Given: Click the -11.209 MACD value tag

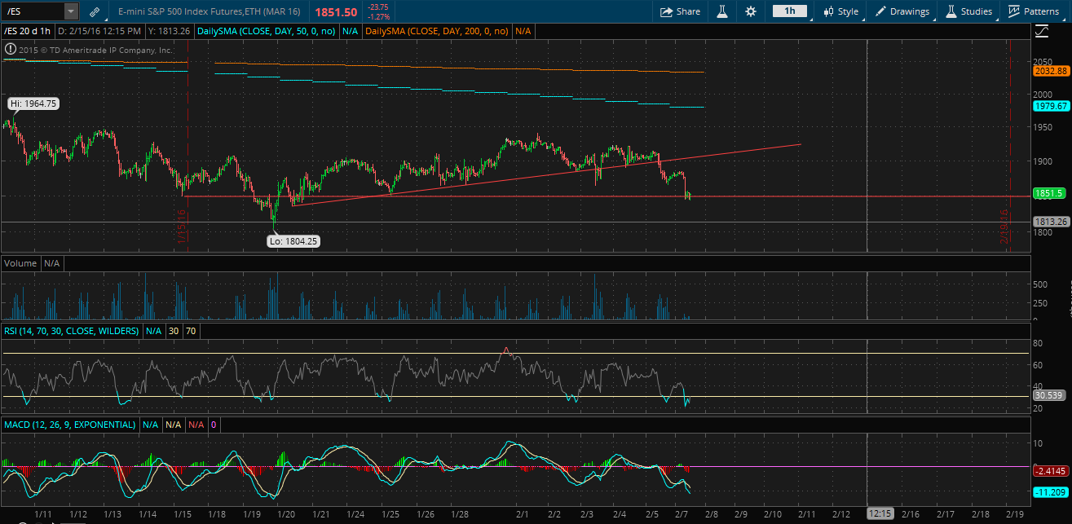Looking at the screenshot, I should (x=1050, y=492).
